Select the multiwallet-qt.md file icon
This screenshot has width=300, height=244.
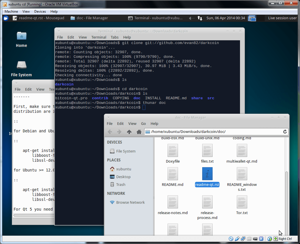[242, 150]
